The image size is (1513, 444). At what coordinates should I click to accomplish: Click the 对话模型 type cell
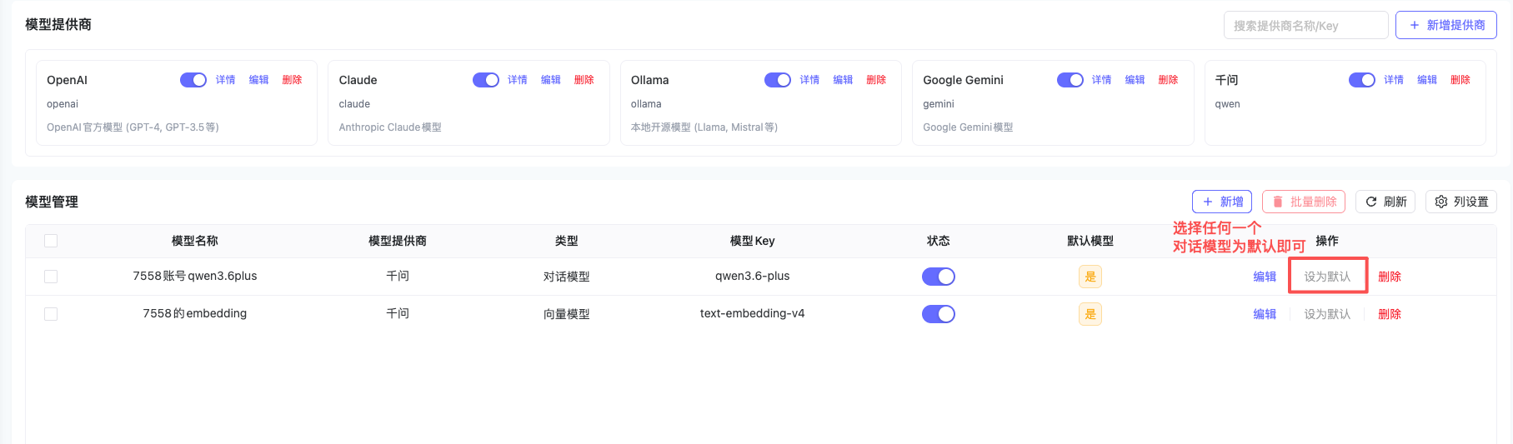point(567,277)
